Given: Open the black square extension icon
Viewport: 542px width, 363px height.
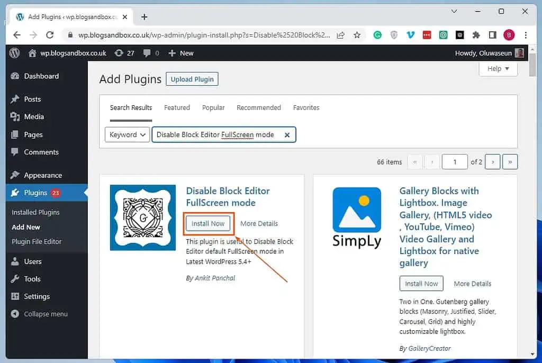Looking at the screenshot, I should pos(460,35).
